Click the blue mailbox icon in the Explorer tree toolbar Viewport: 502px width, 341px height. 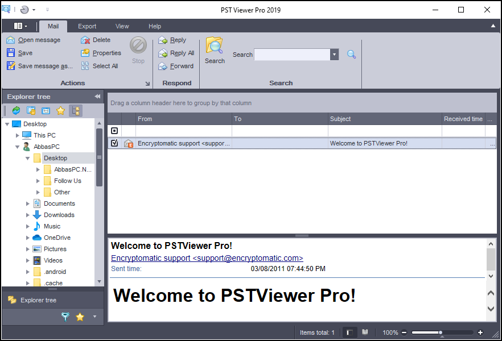click(x=46, y=111)
